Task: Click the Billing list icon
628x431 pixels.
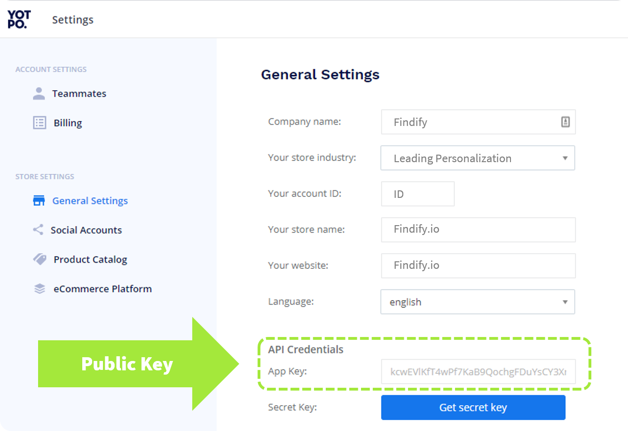Action: click(39, 123)
